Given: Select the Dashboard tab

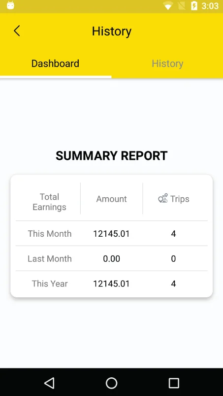Looking at the screenshot, I should (x=55, y=64).
